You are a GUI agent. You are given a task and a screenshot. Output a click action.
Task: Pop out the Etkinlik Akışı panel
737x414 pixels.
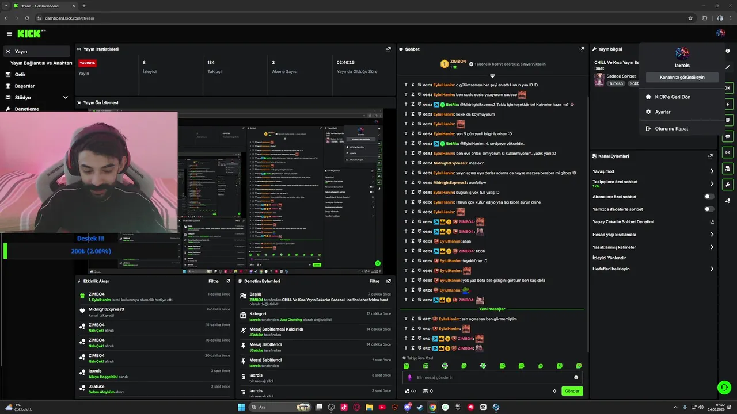coord(227,281)
